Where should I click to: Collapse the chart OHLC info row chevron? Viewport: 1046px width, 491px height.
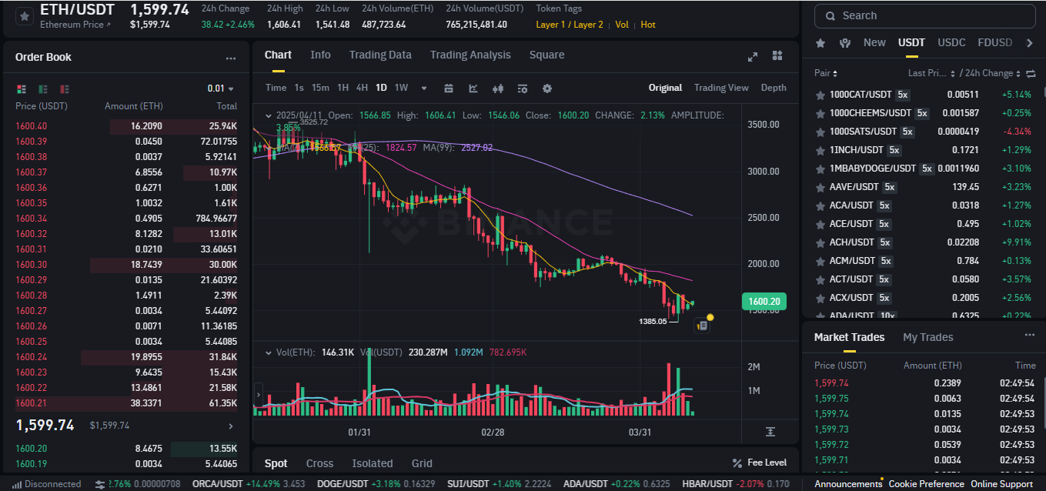point(268,115)
